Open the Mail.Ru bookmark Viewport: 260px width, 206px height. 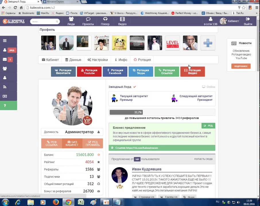tap(43, 13)
